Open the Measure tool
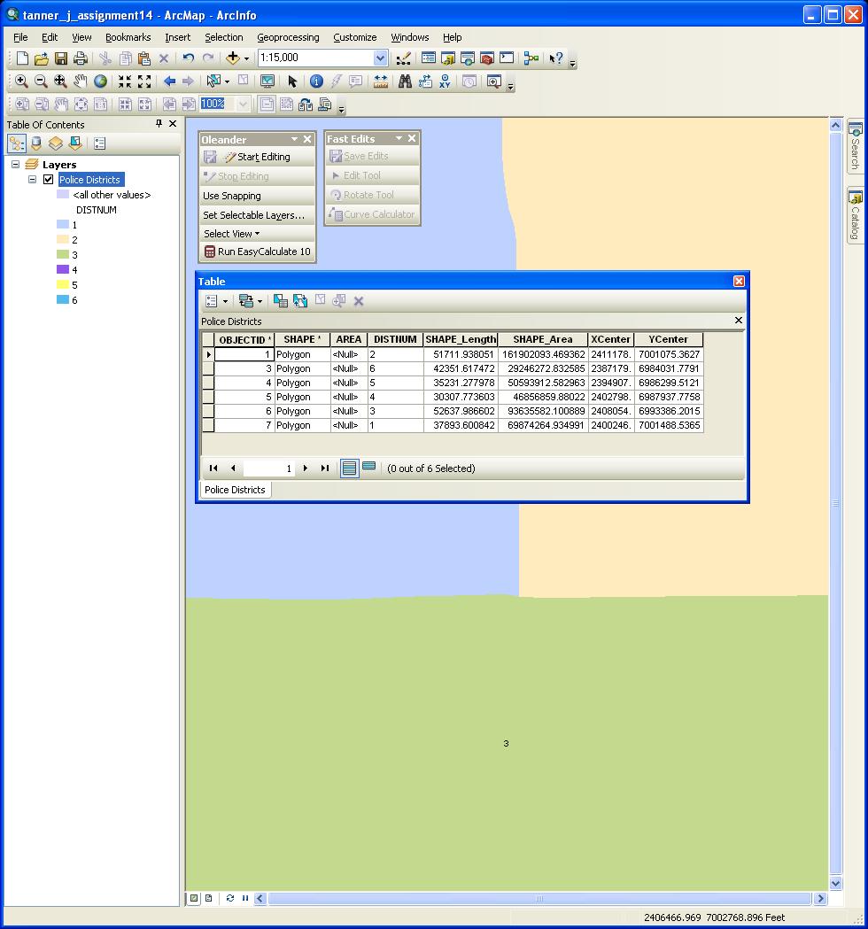This screenshot has width=868, height=929. pos(381,81)
